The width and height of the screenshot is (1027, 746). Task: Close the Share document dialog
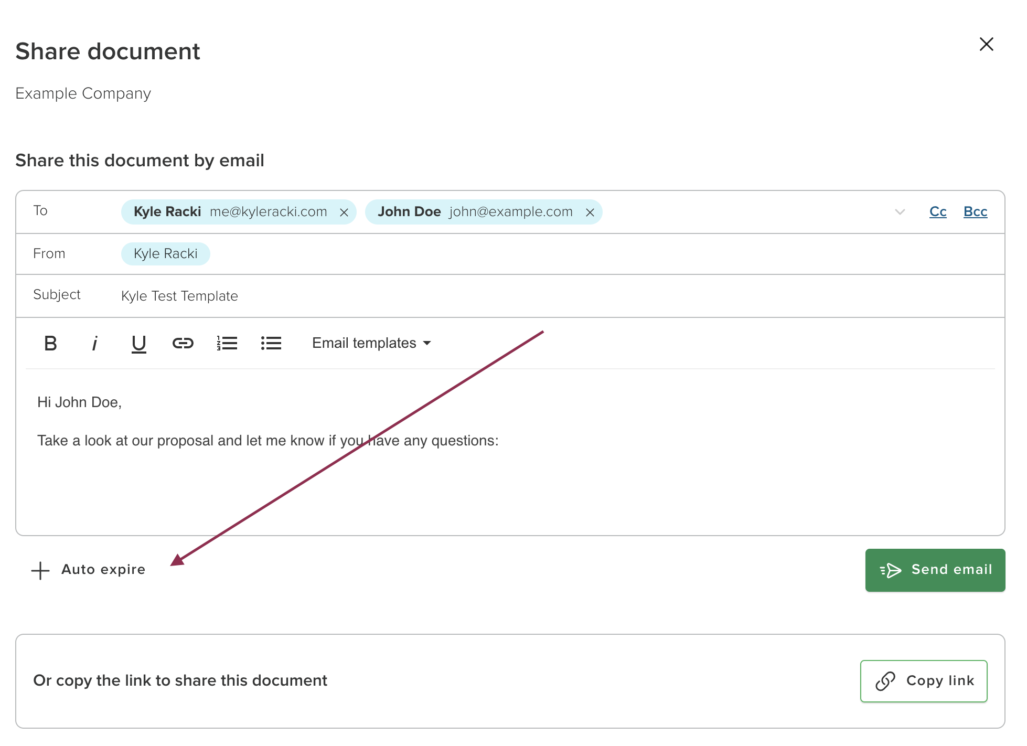click(x=986, y=45)
